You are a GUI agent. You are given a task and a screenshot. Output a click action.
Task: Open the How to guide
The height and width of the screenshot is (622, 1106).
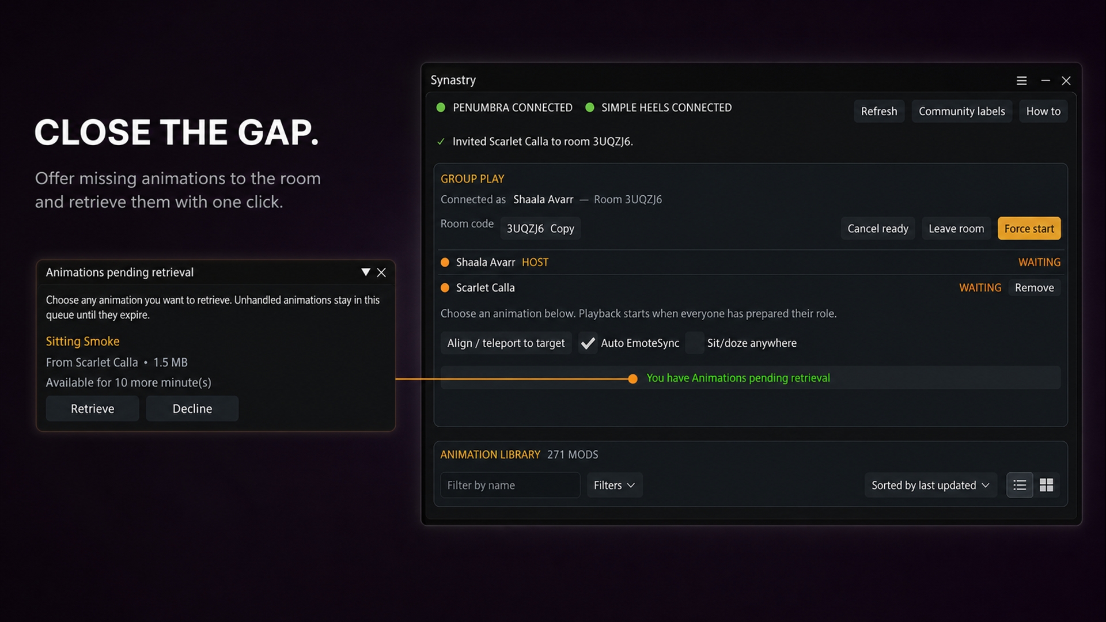(1043, 111)
